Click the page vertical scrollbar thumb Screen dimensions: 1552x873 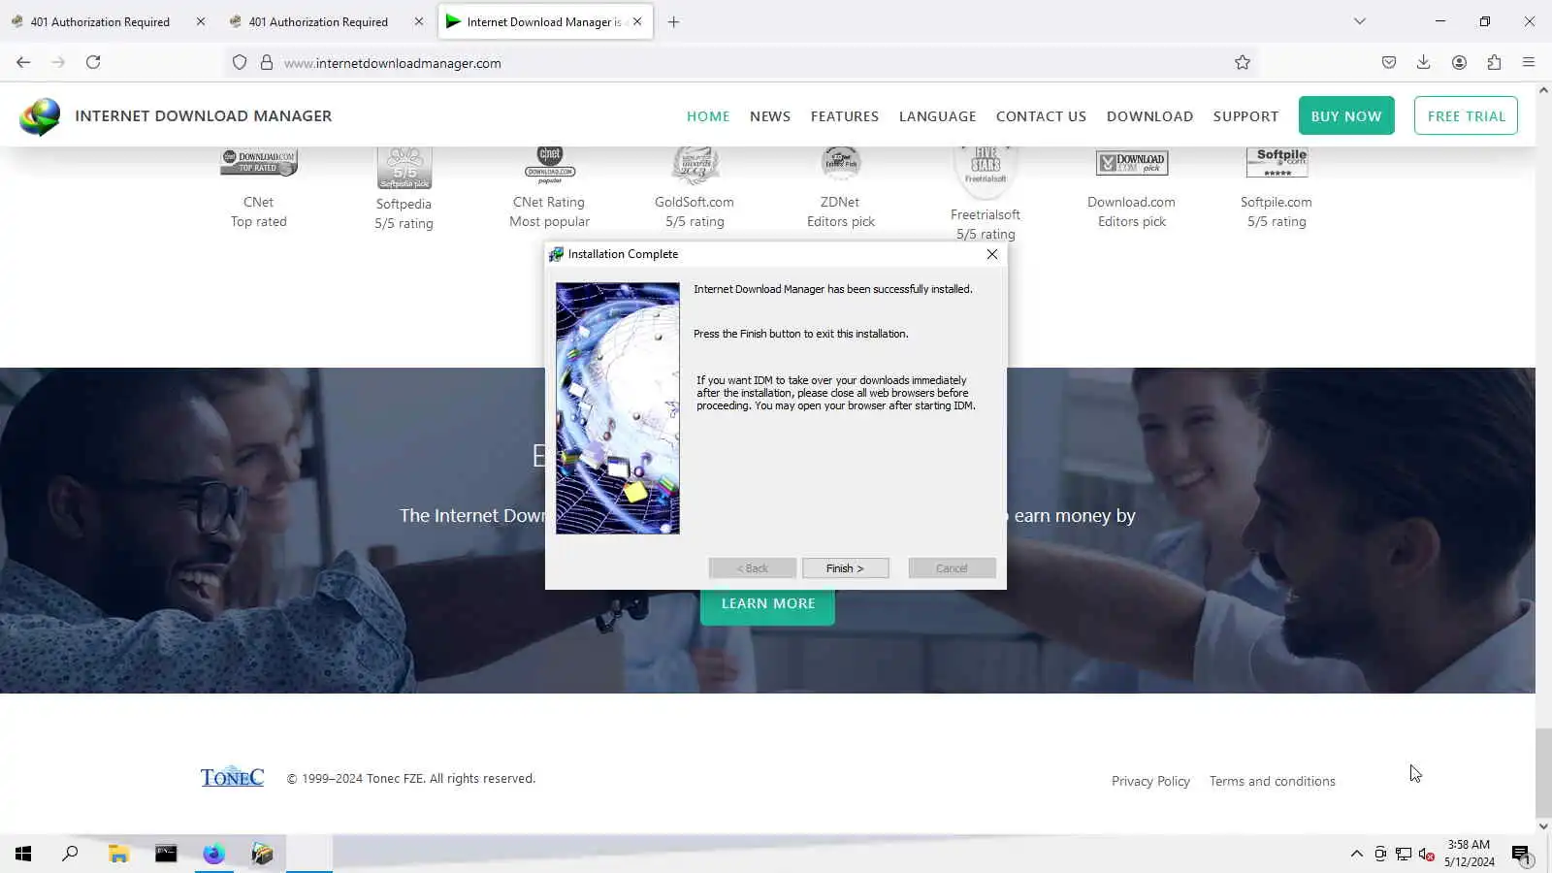point(1543,773)
